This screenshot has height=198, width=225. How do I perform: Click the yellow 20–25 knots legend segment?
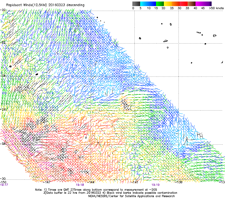pyautogui.click(x=168, y=4)
